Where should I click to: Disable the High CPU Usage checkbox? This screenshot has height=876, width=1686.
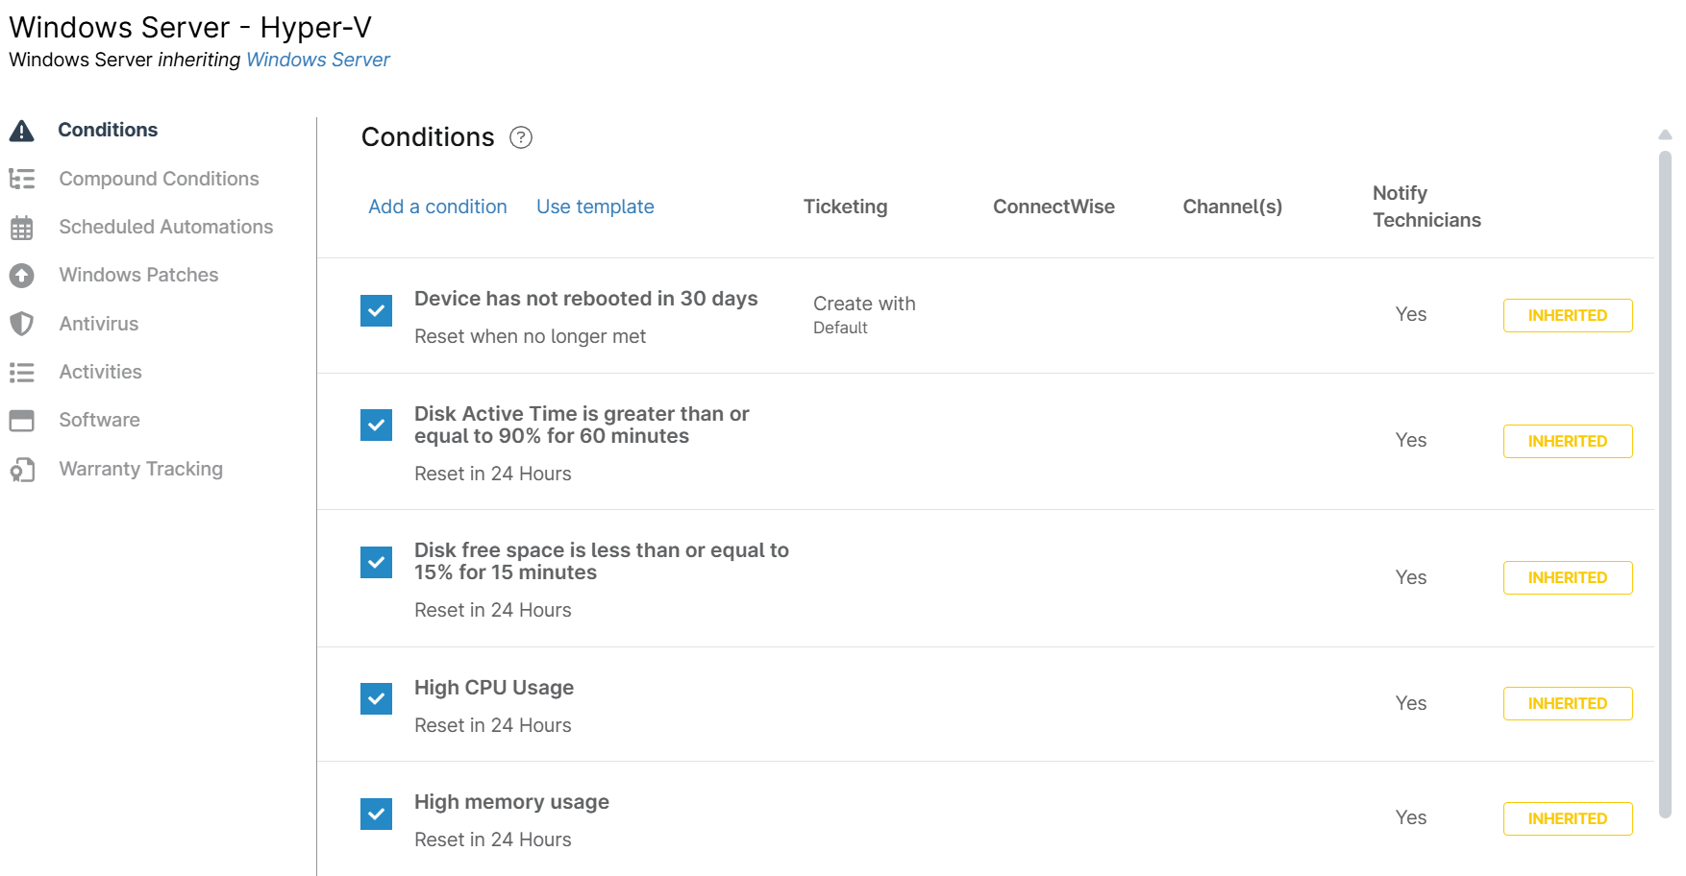click(376, 698)
